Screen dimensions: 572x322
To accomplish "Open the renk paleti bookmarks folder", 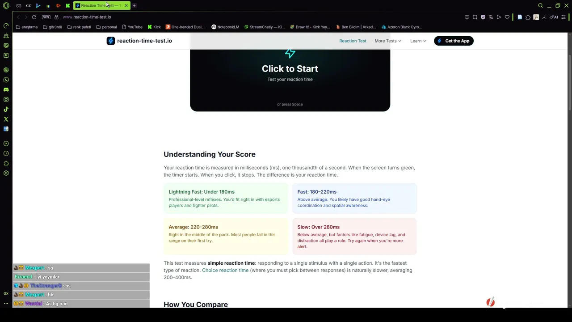I will click(79, 27).
